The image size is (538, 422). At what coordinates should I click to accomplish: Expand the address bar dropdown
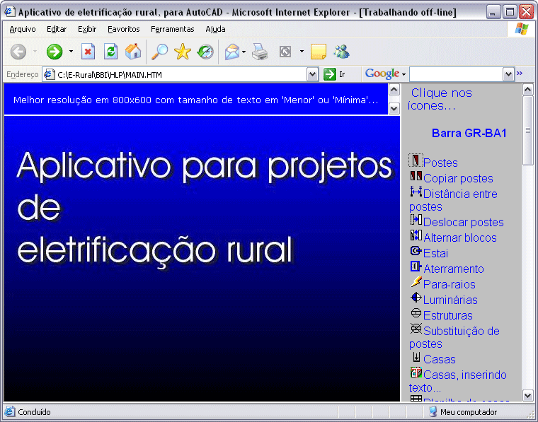click(x=313, y=74)
